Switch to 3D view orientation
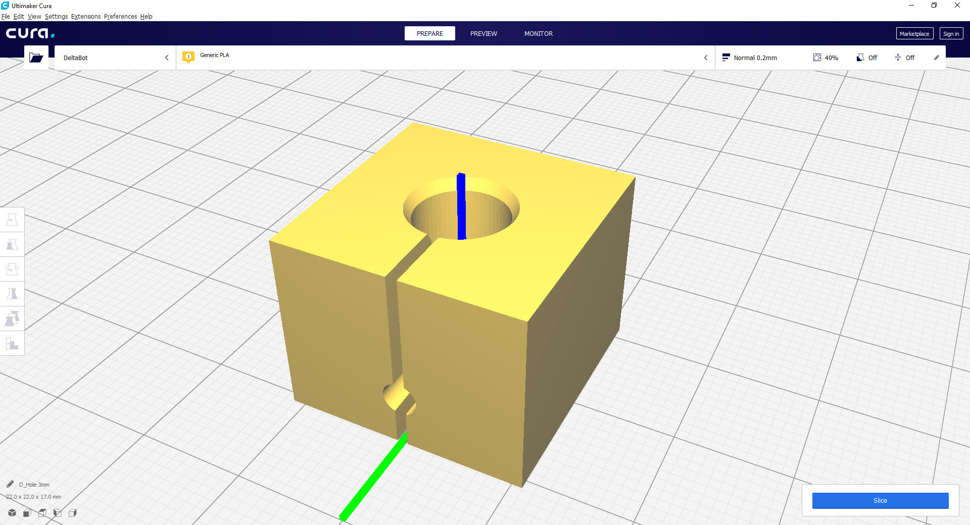The height and width of the screenshot is (525, 970). (12, 513)
